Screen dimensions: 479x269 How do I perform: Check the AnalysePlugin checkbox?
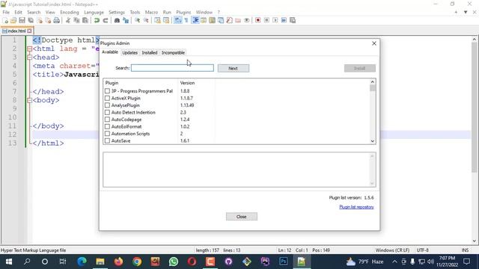(x=107, y=105)
